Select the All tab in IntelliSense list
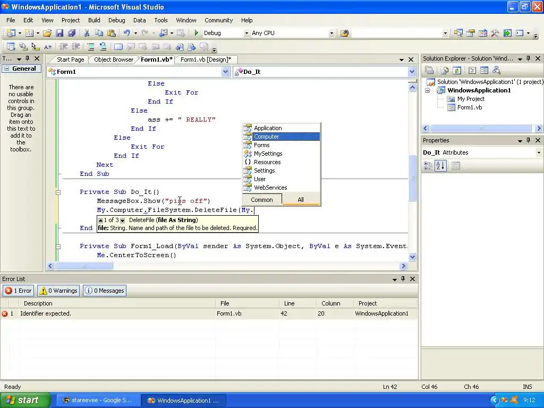544x408 pixels. pyautogui.click(x=301, y=200)
